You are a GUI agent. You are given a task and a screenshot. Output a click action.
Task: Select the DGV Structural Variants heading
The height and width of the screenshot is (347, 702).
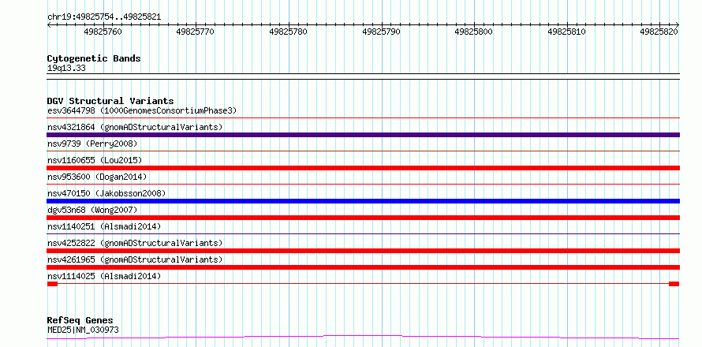tap(110, 101)
